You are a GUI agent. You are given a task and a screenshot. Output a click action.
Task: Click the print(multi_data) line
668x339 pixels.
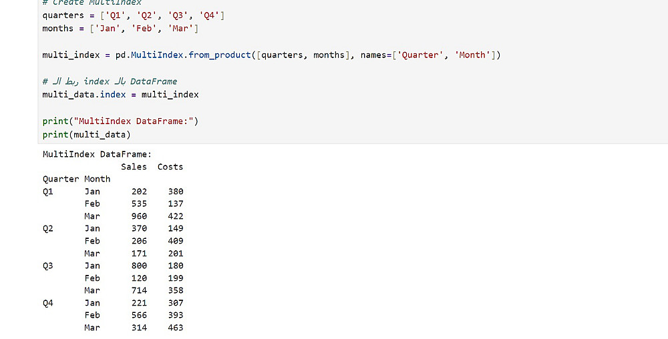(x=86, y=134)
